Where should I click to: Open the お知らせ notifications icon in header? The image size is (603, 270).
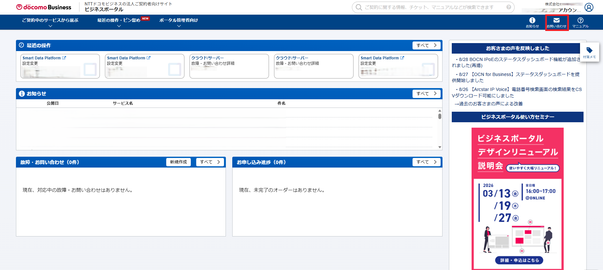[x=532, y=22]
